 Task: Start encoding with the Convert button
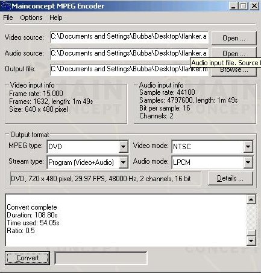(x=27, y=258)
